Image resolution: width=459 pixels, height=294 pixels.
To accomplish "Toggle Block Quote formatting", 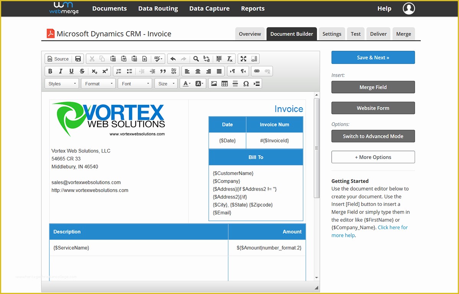I will (x=163, y=71).
